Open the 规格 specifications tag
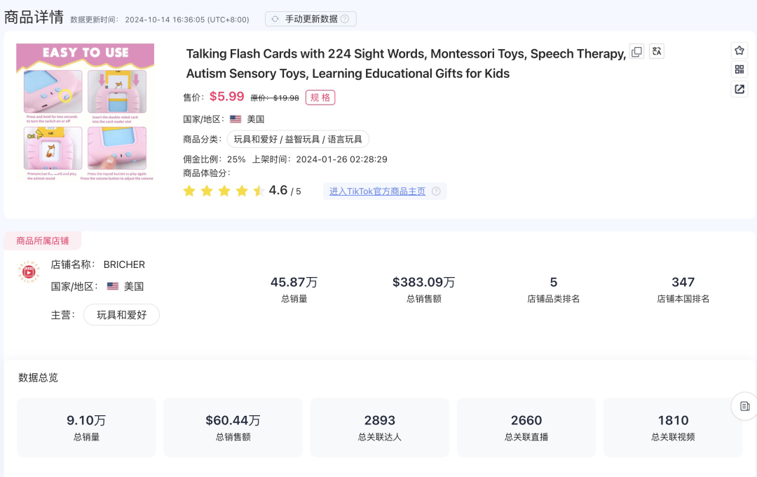Image resolution: width=757 pixels, height=477 pixels. pyautogui.click(x=320, y=98)
